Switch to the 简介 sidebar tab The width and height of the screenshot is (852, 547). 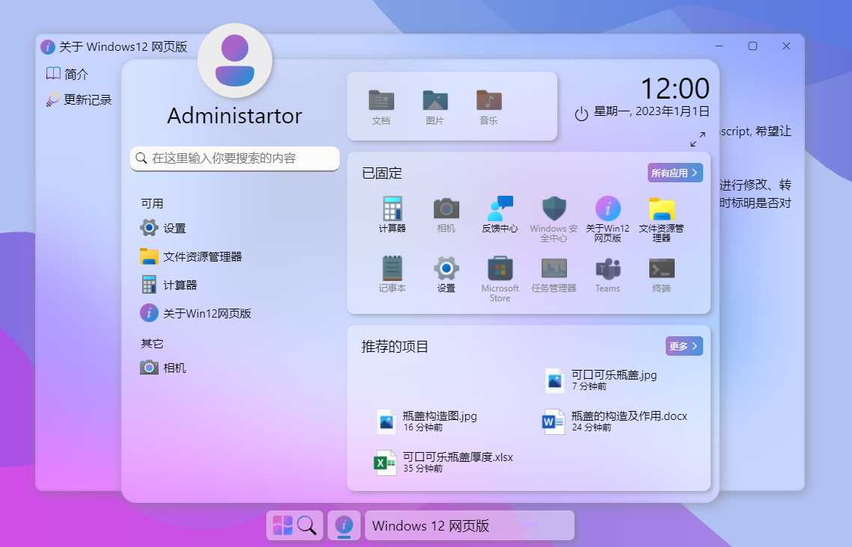coord(68,74)
